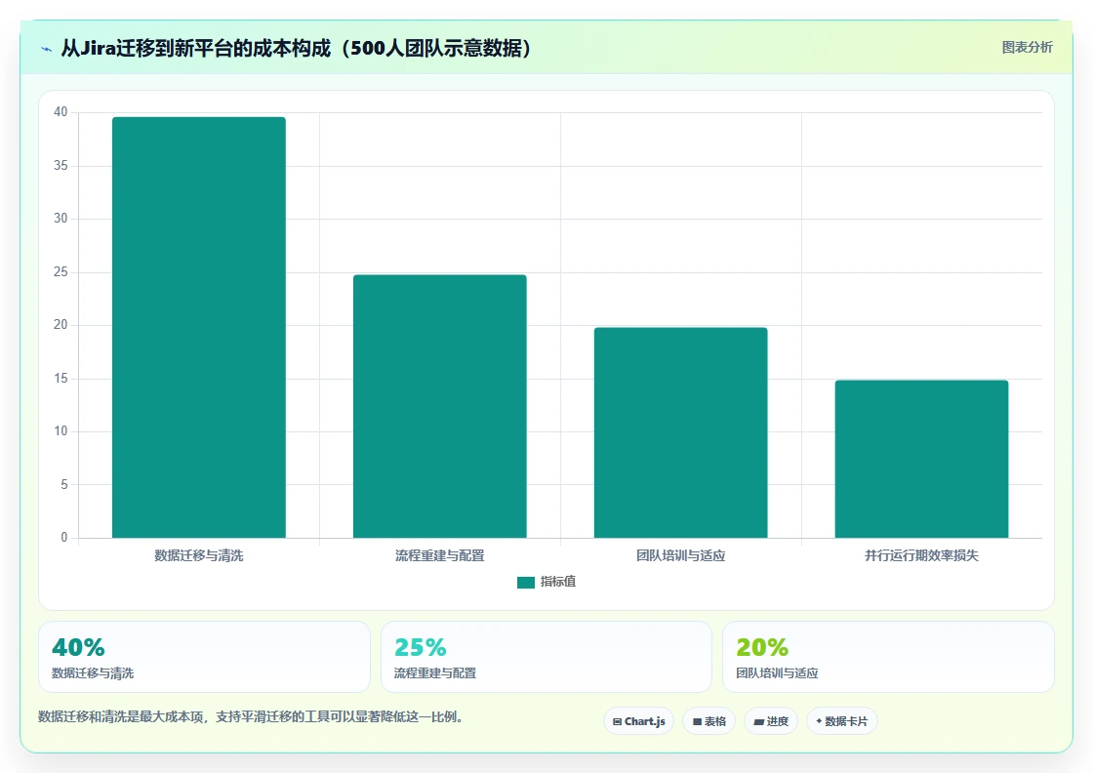Click the lightning icon beside the chart title

click(47, 49)
